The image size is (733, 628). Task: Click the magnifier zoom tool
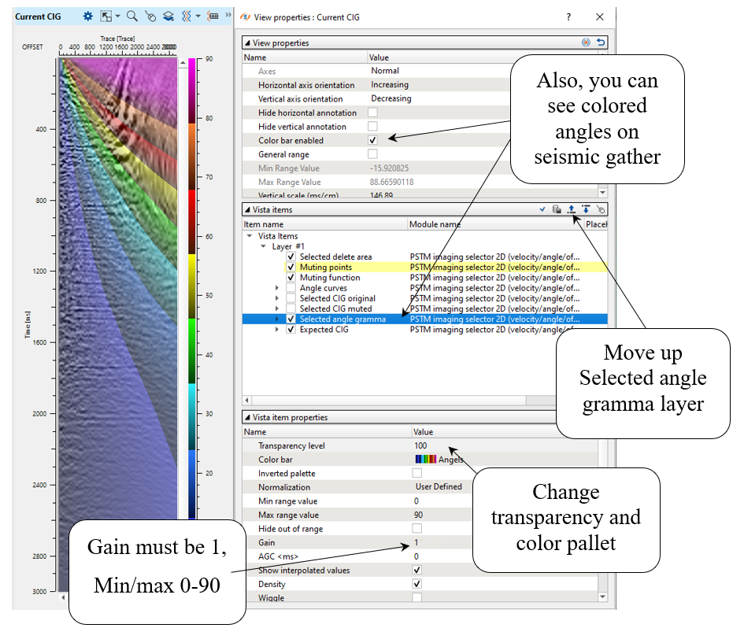pos(131,16)
